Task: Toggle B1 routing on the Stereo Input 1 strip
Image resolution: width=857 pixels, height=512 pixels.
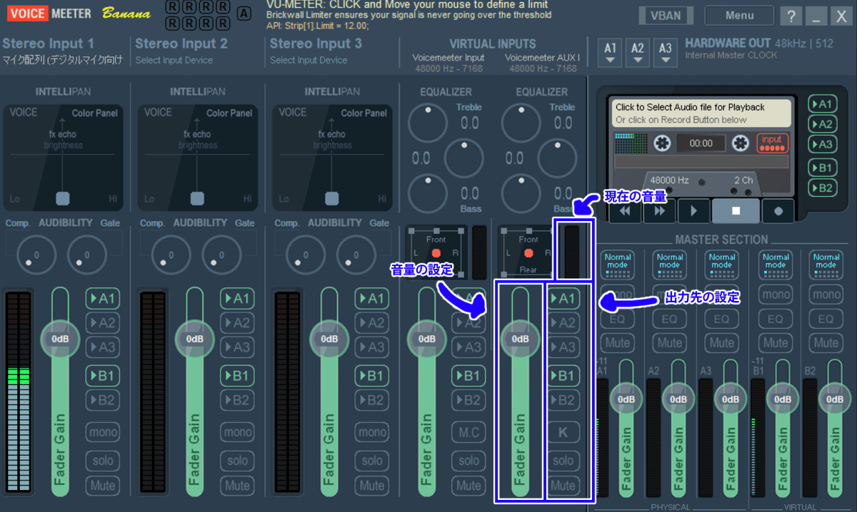Action: [x=103, y=376]
